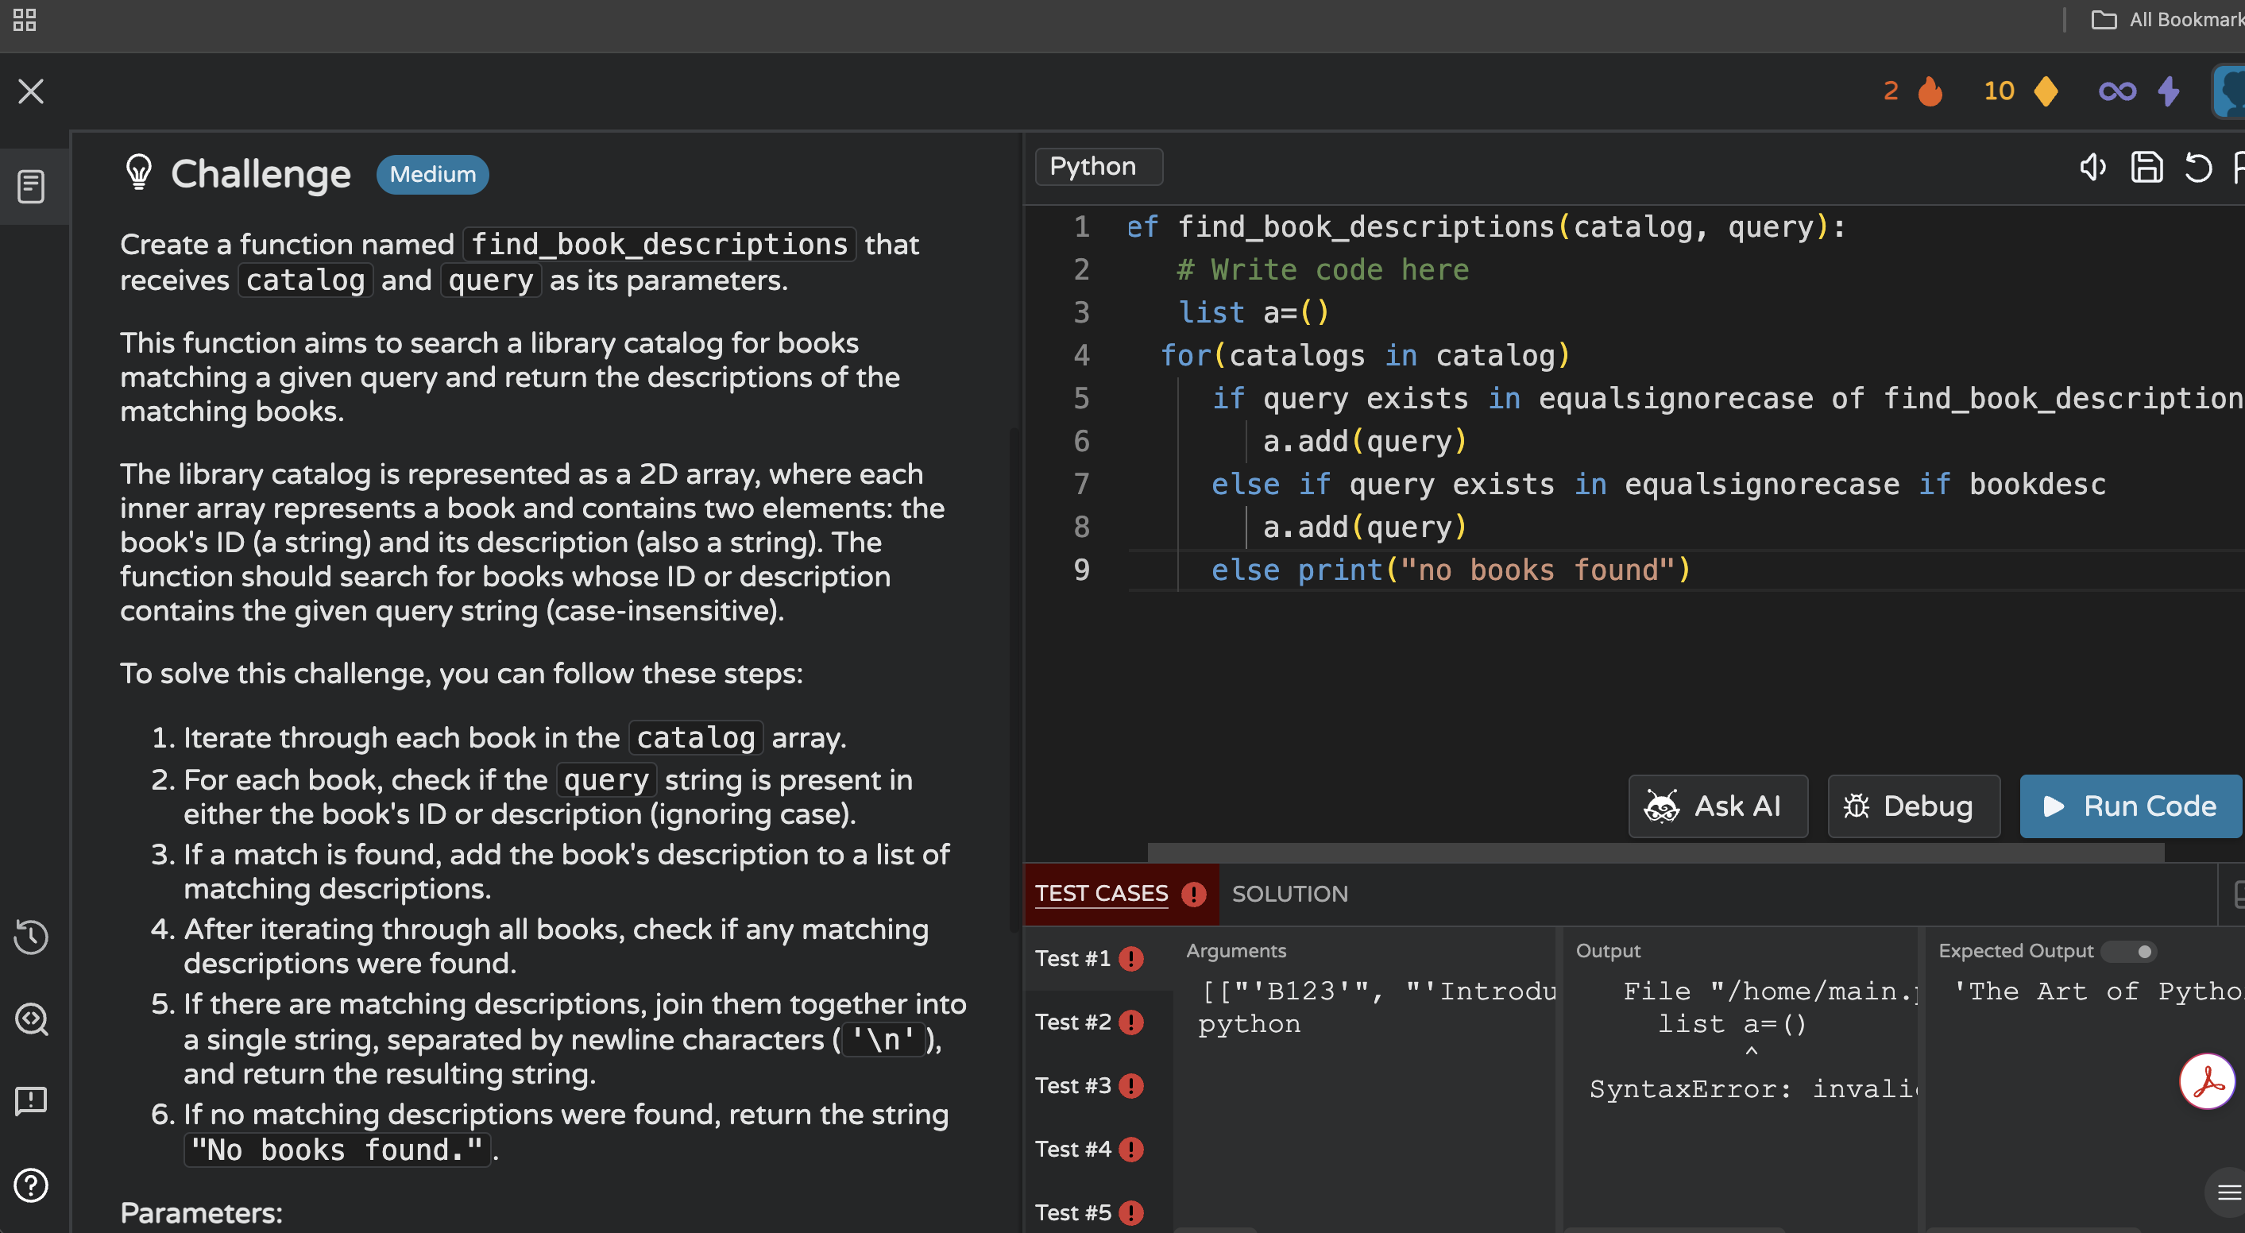The width and height of the screenshot is (2245, 1233).
Task: Click the 'find_book_descriptions' inline code text
Action: (x=659, y=244)
